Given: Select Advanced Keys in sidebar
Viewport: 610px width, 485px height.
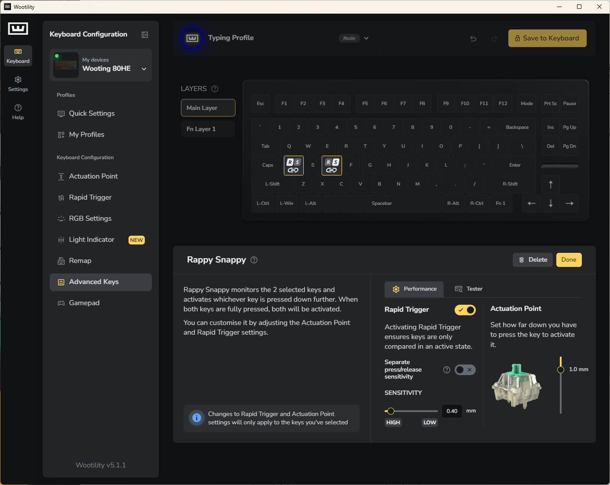Looking at the screenshot, I should [101, 282].
